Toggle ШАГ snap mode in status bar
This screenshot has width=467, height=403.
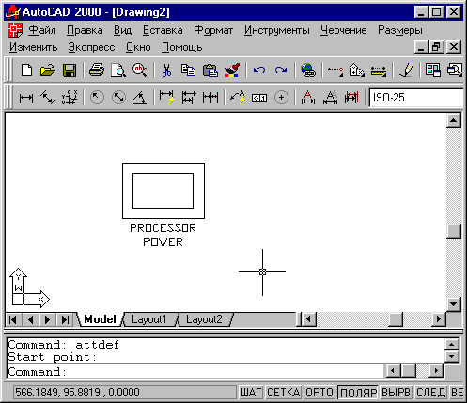(251, 393)
